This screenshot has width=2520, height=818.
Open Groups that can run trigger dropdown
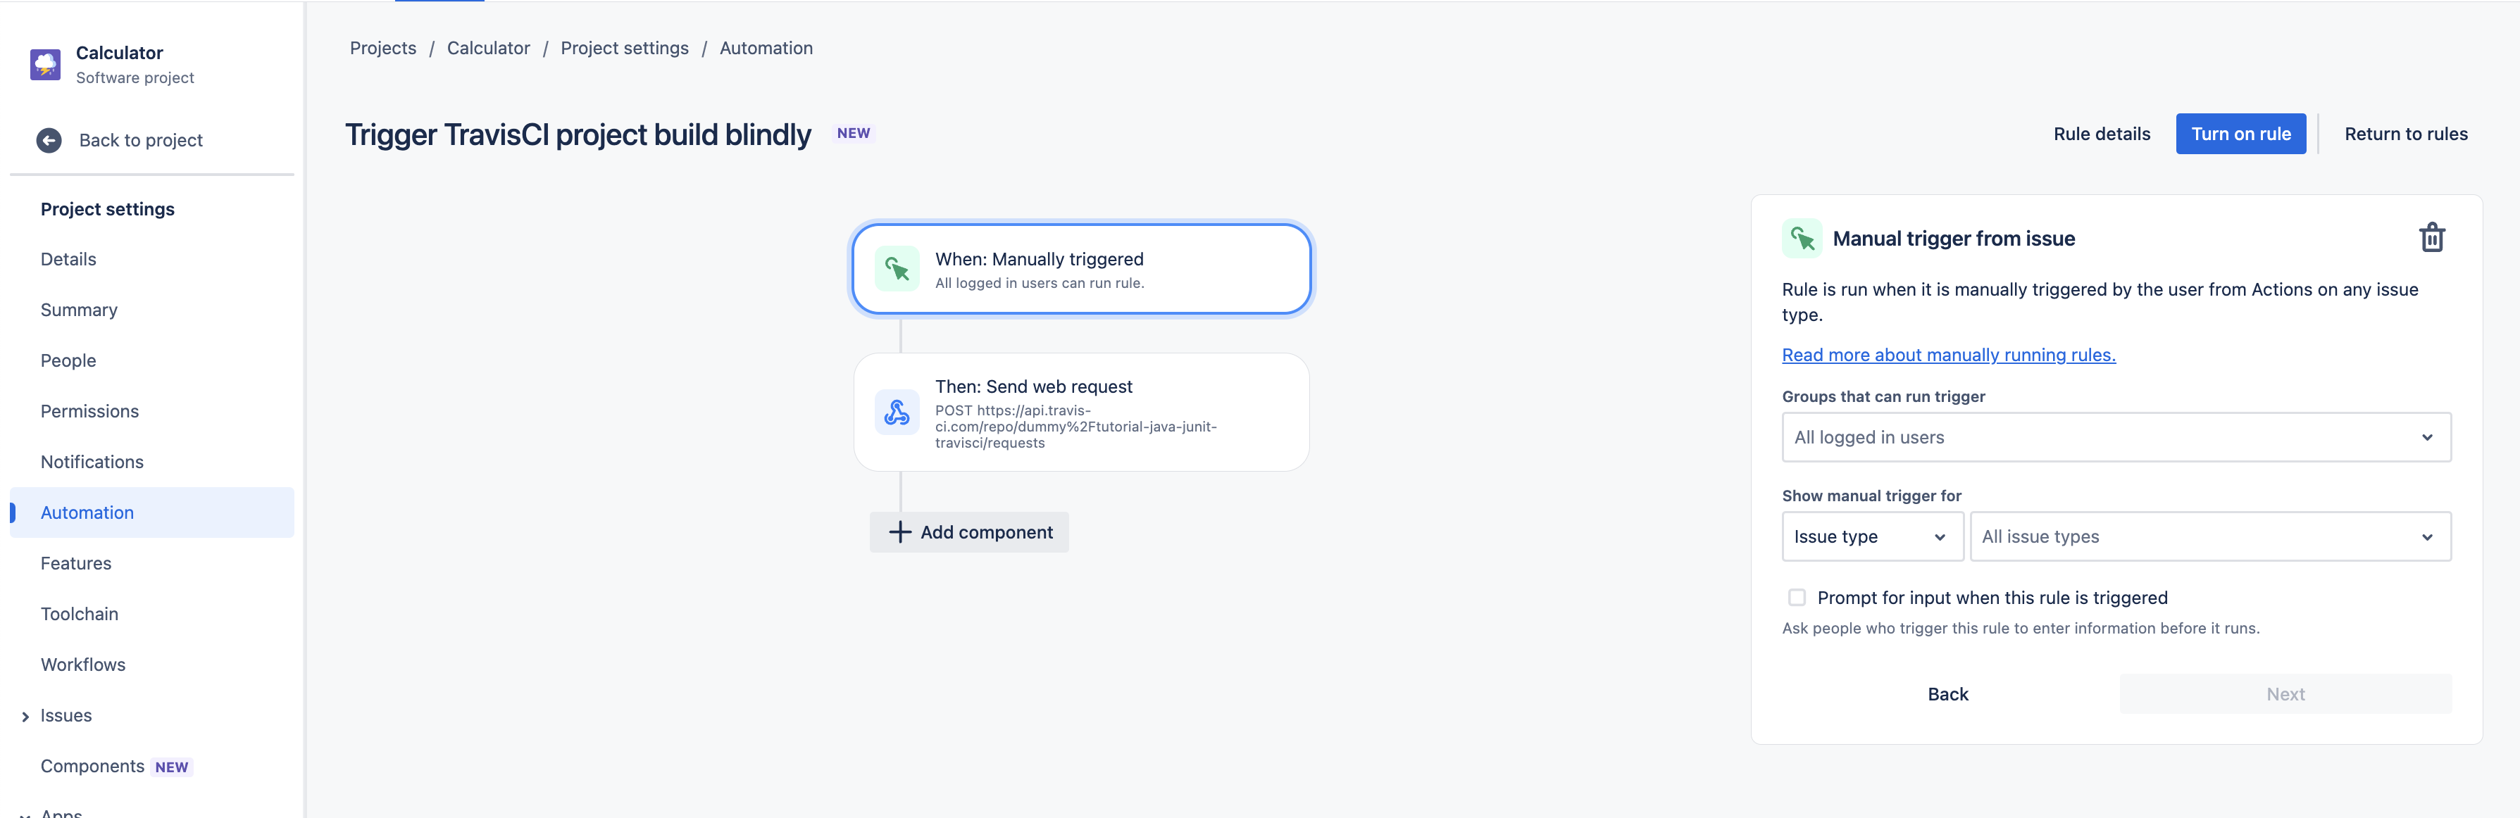2116,437
